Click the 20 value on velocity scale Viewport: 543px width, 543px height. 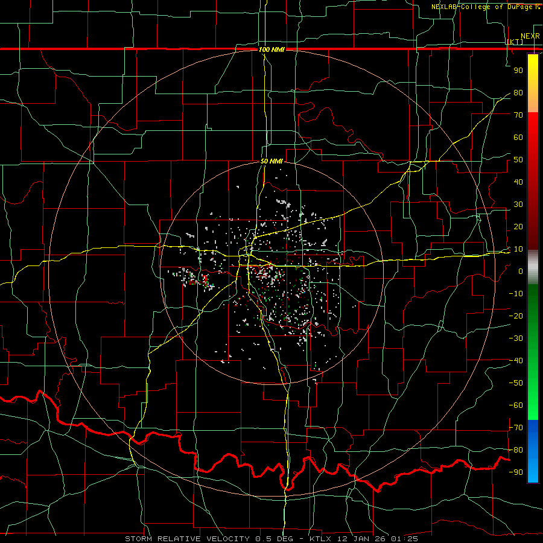tap(518, 227)
